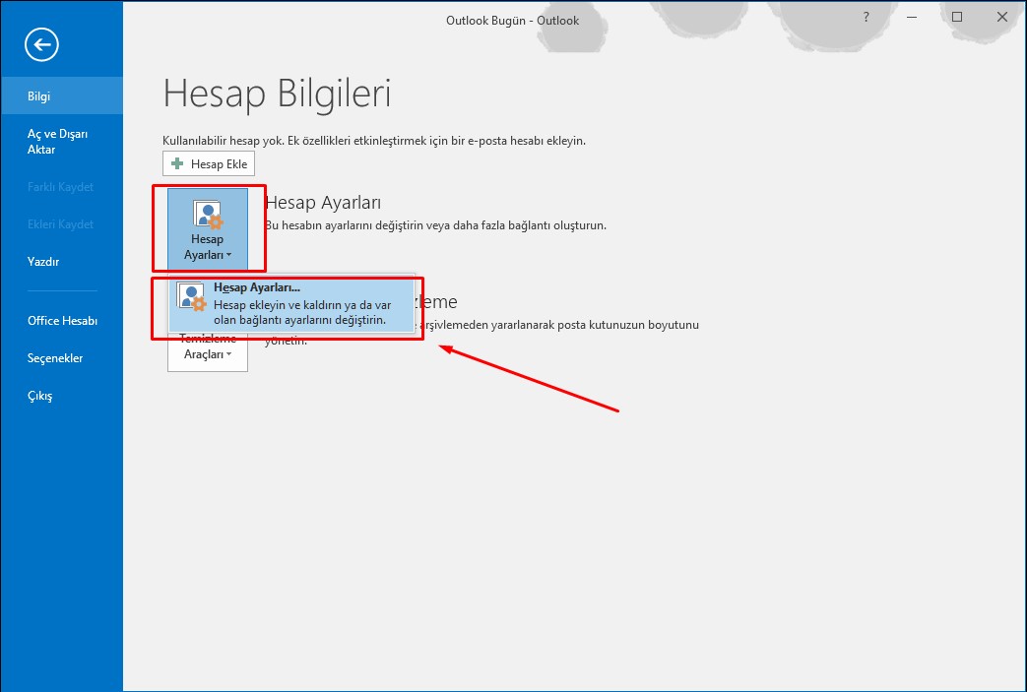
Task: Choose Çıkış to exit Outlook
Action: 62,396
